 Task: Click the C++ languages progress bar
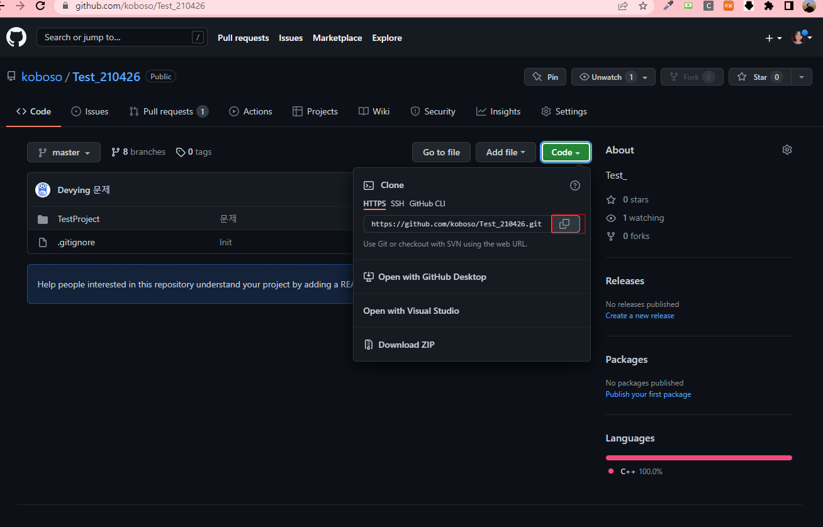(698, 458)
